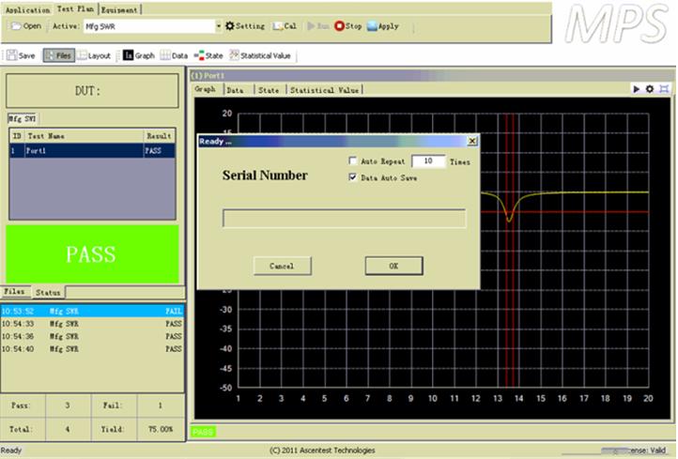Select the 10:53:52 FAIL log entry
The width and height of the screenshot is (678, 459).
[92, 311]
